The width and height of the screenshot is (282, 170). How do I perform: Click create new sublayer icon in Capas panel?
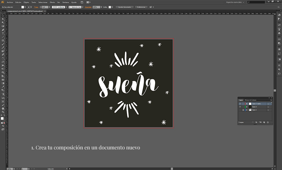tap(260, 122)
